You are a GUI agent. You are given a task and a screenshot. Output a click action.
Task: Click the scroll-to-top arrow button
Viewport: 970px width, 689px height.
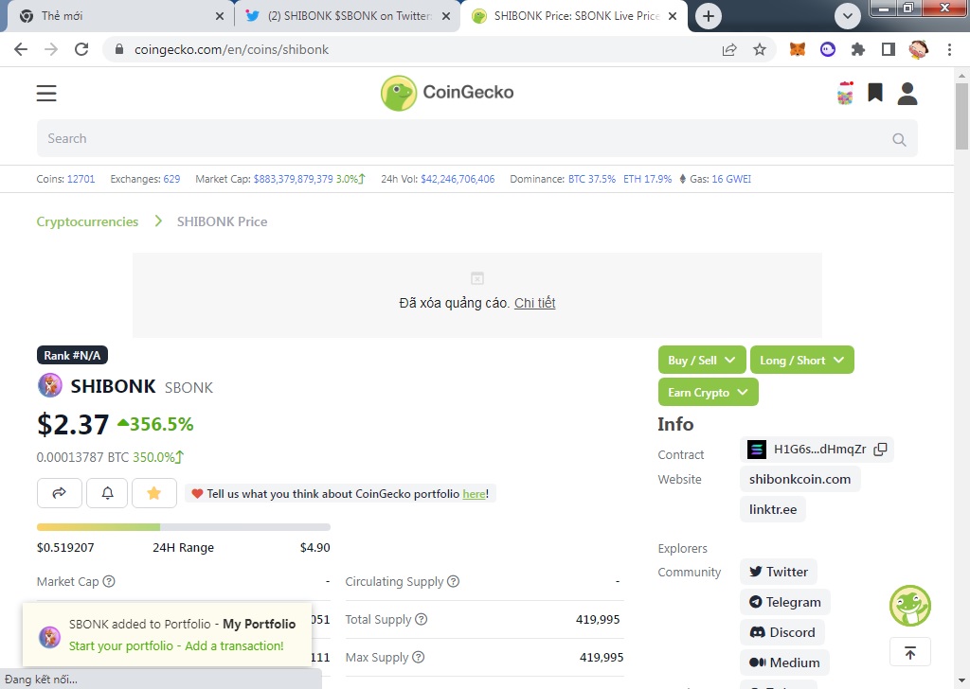(x=910, y=652)
